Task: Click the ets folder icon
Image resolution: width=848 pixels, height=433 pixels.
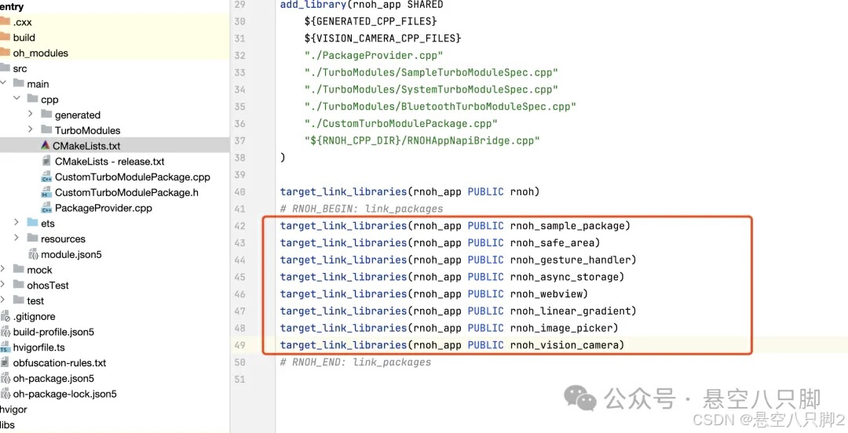Action: tap(32, 224)
